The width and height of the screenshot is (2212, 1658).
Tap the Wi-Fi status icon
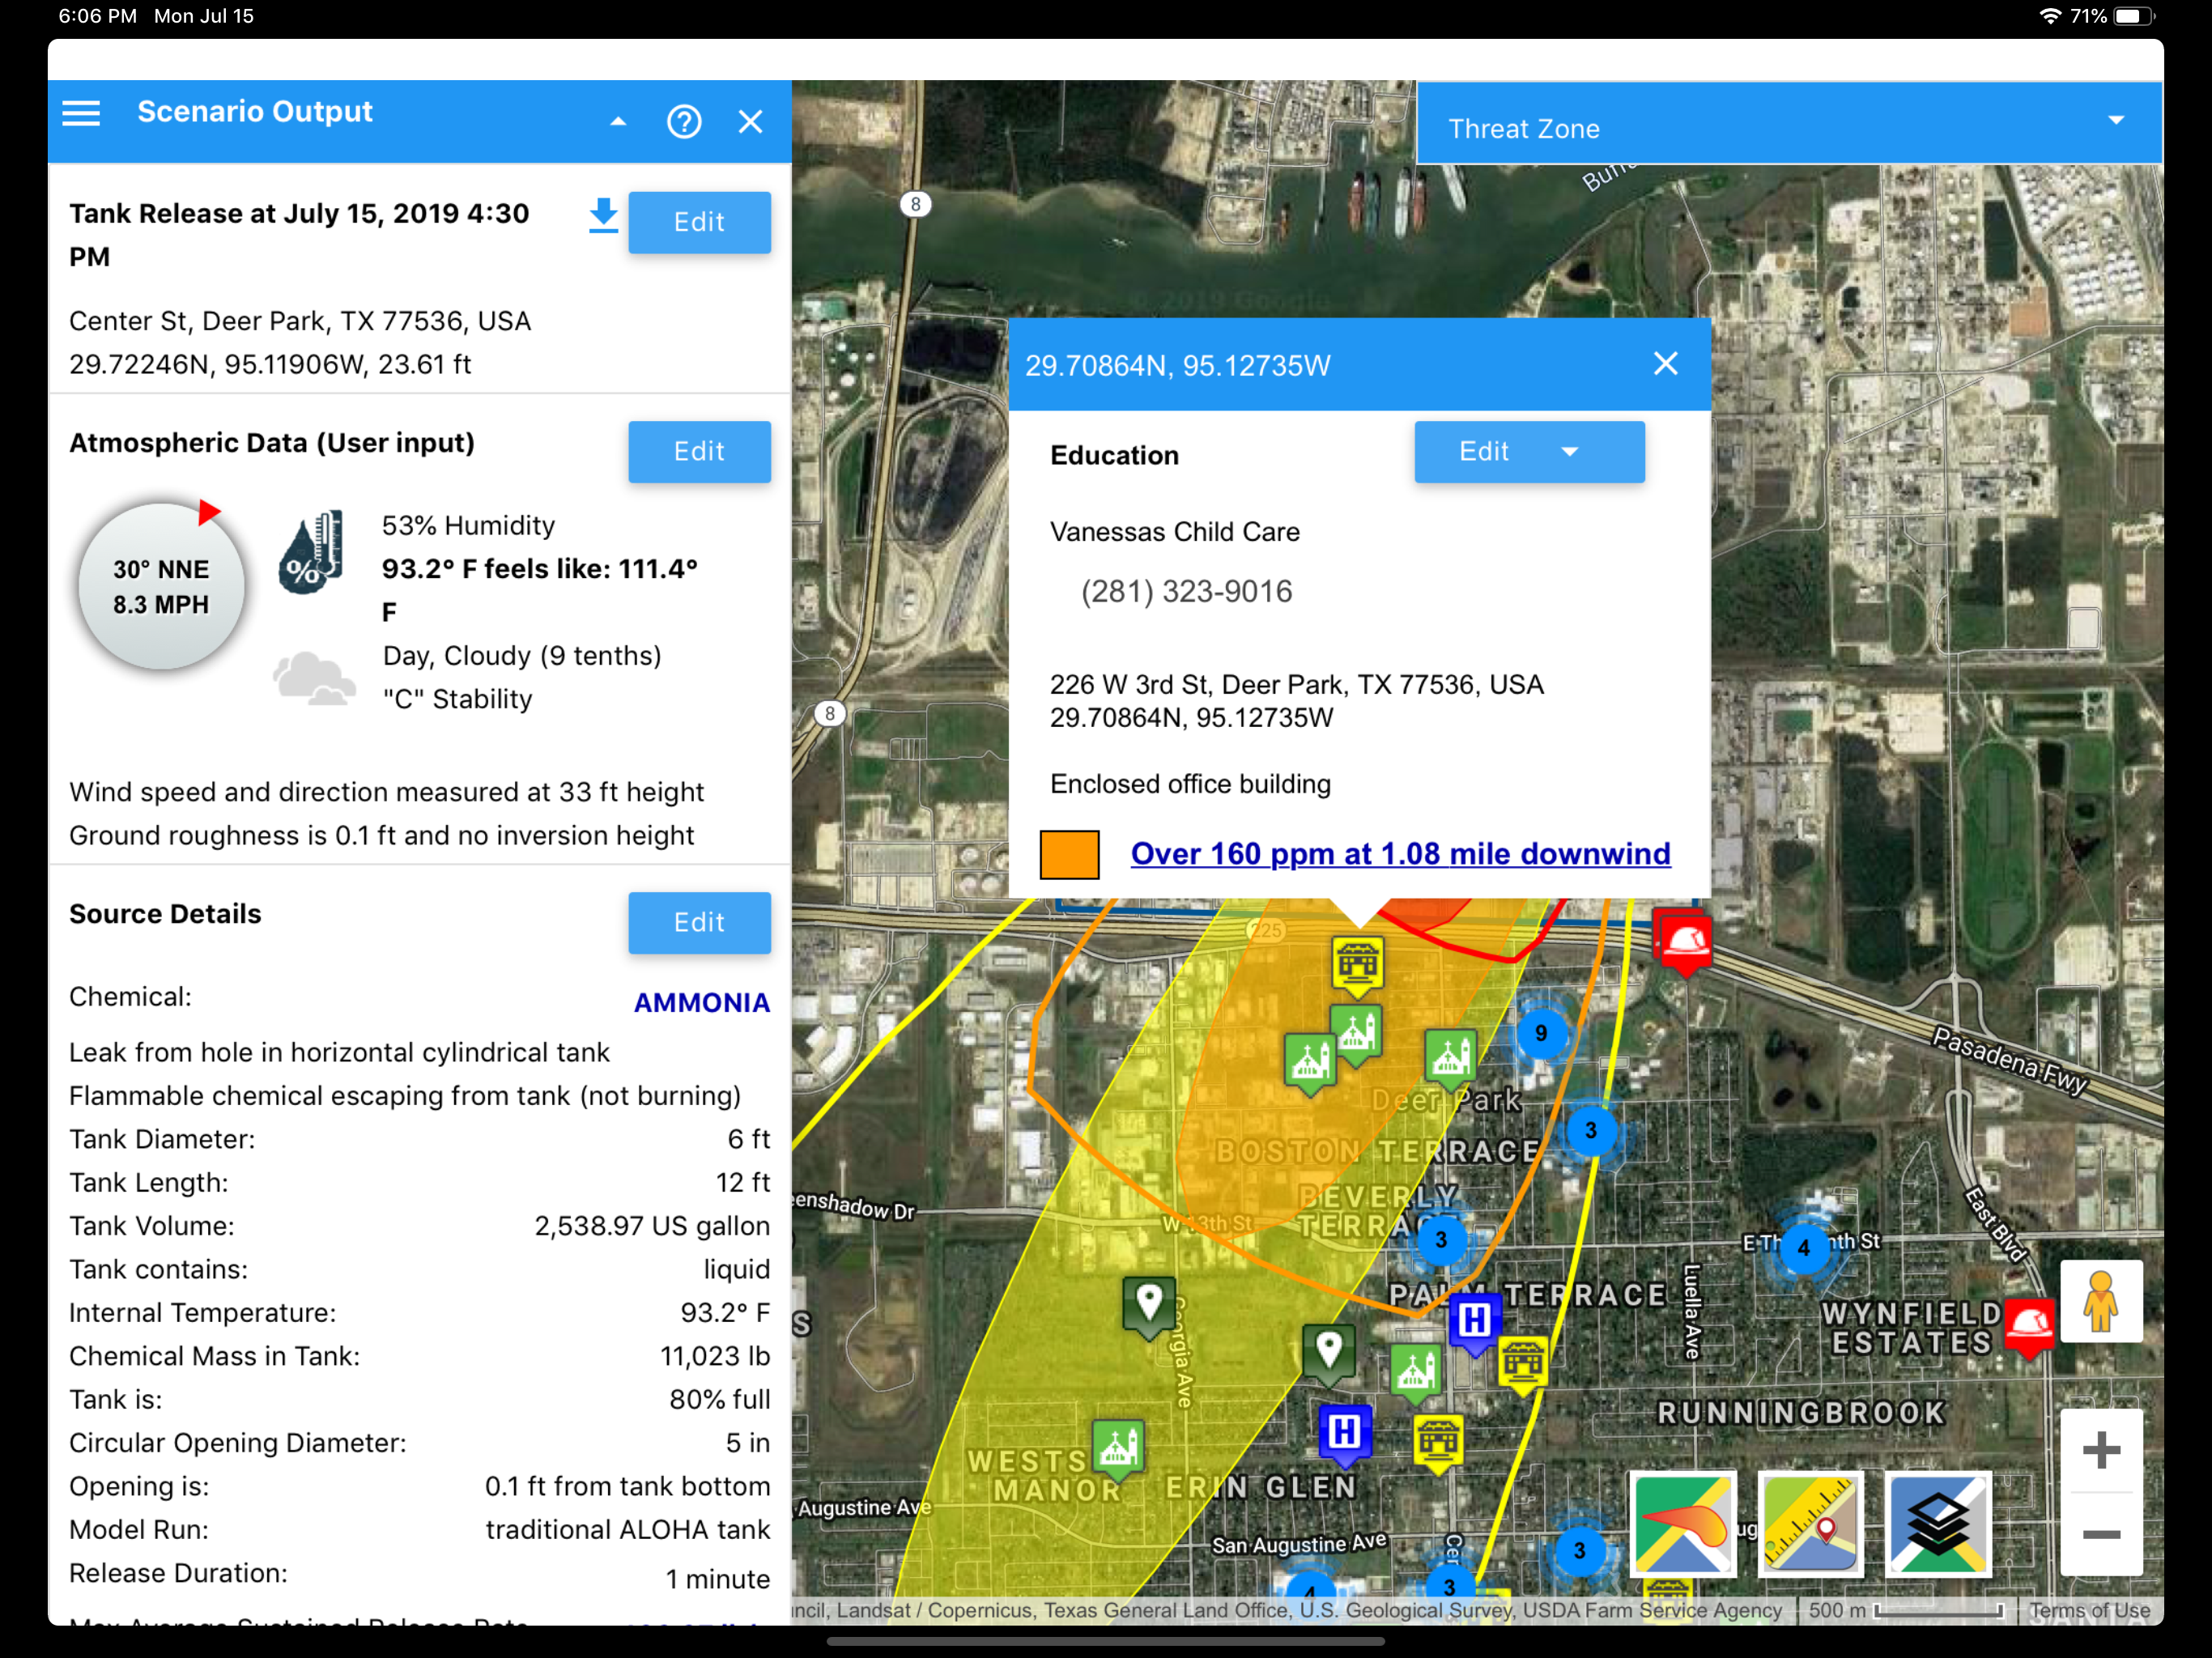pyautogui.click(x=2050, y=16)
